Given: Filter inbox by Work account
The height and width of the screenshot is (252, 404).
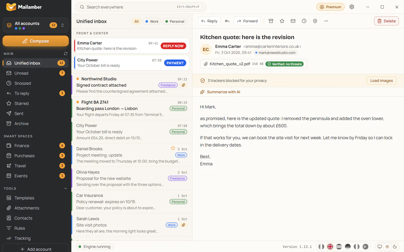Looking at the screenshot, I should [152, 21].
